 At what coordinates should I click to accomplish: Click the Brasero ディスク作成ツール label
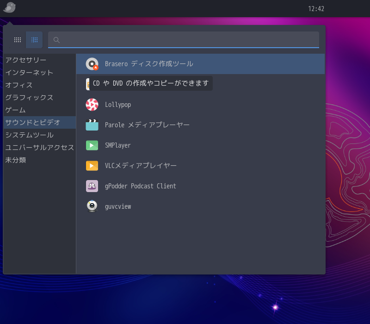pos(149,64)
